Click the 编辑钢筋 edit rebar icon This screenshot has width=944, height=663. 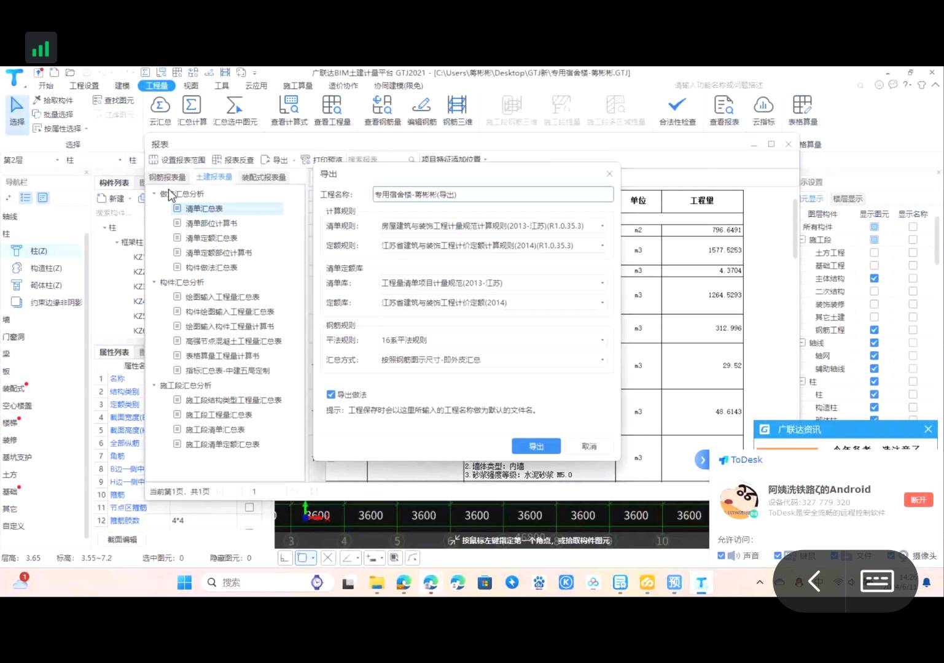click(x=421, y=110)
